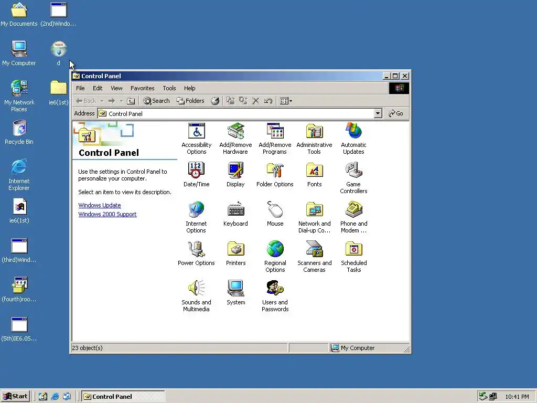Select Internet Explorer desktop icon
Viewport: 537px width, 403px height.
[19, 175]
